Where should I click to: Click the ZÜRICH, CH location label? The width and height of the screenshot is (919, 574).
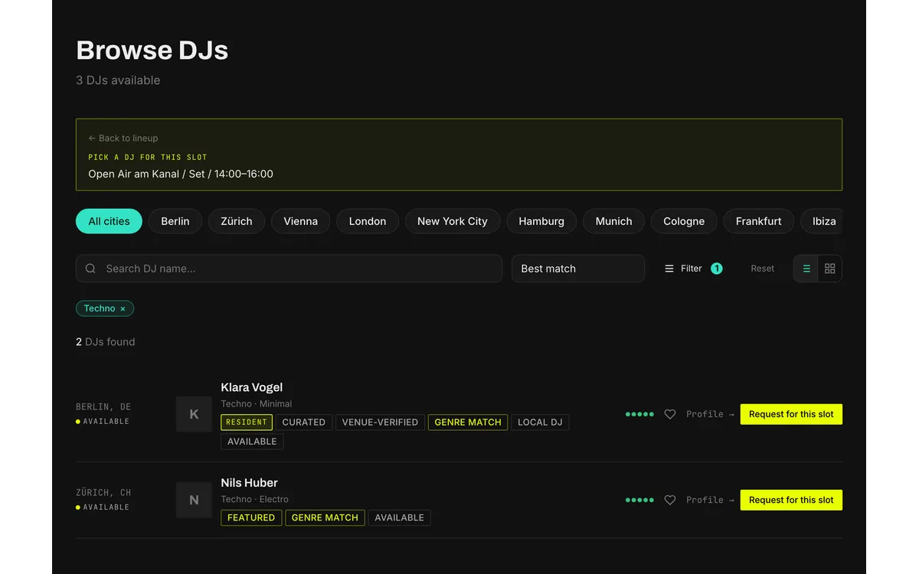coord(103,493)
